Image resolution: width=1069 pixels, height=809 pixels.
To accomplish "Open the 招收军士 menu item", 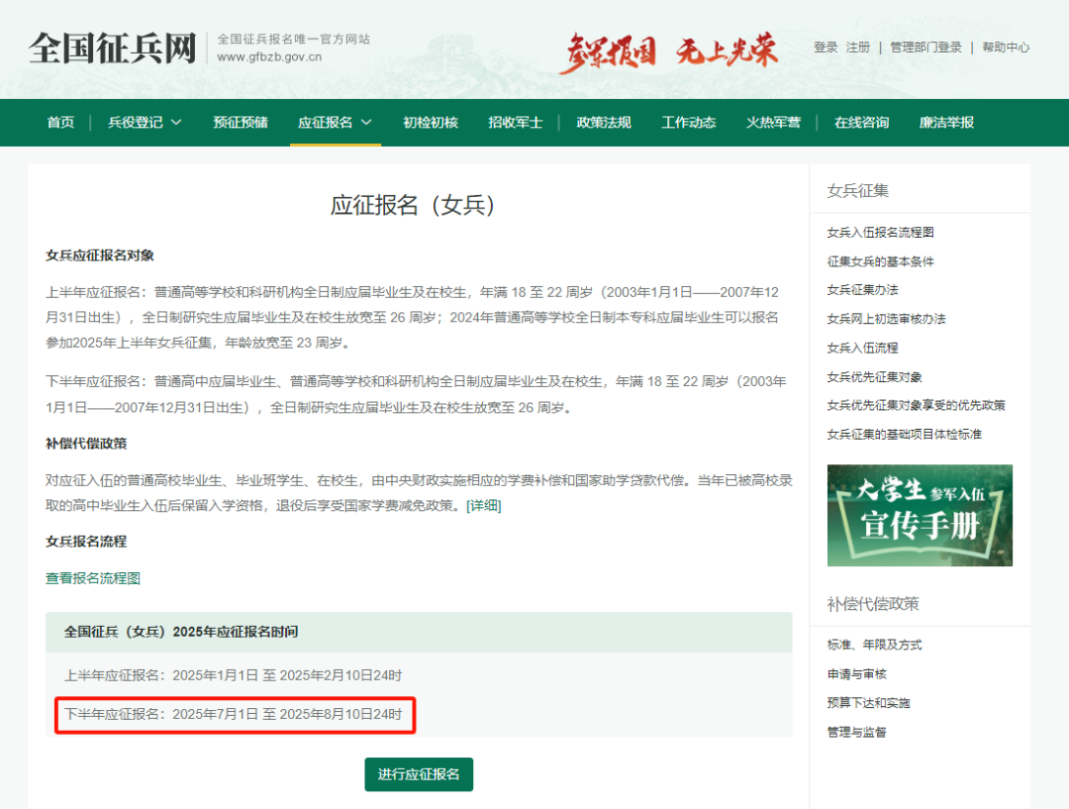I will (516, 122).
